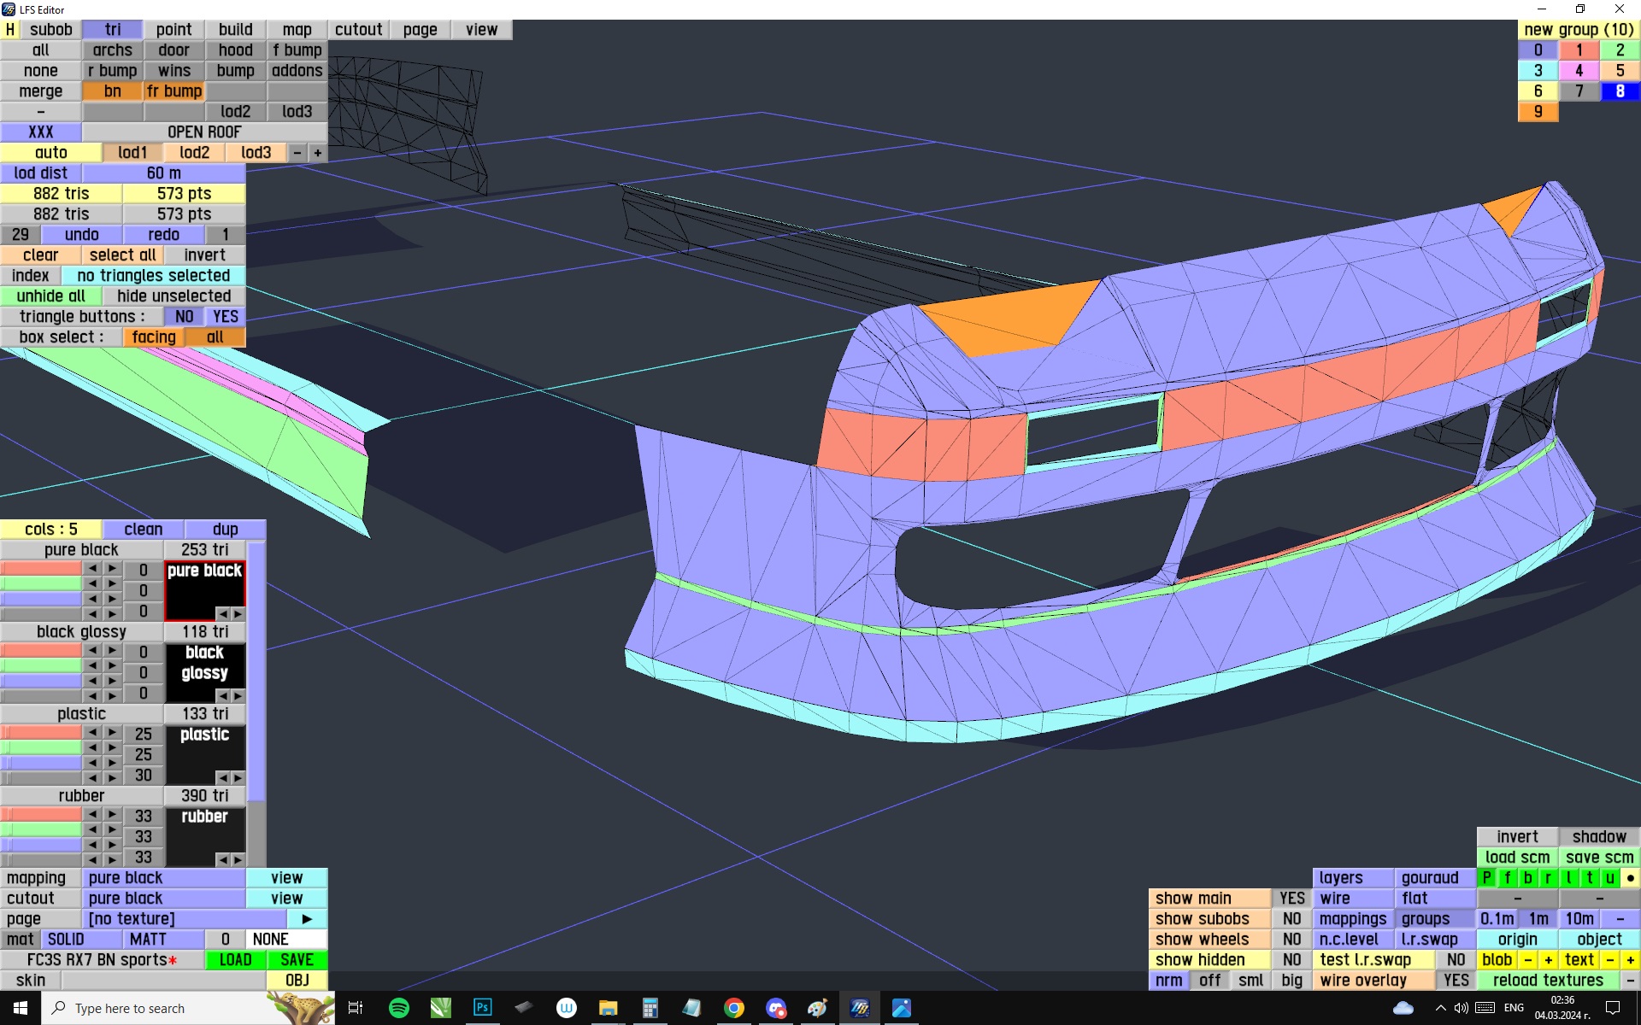Select orange group 9 swatch
Image resolution: width=1641 pixels, height=1025 pixels.
1538,112
